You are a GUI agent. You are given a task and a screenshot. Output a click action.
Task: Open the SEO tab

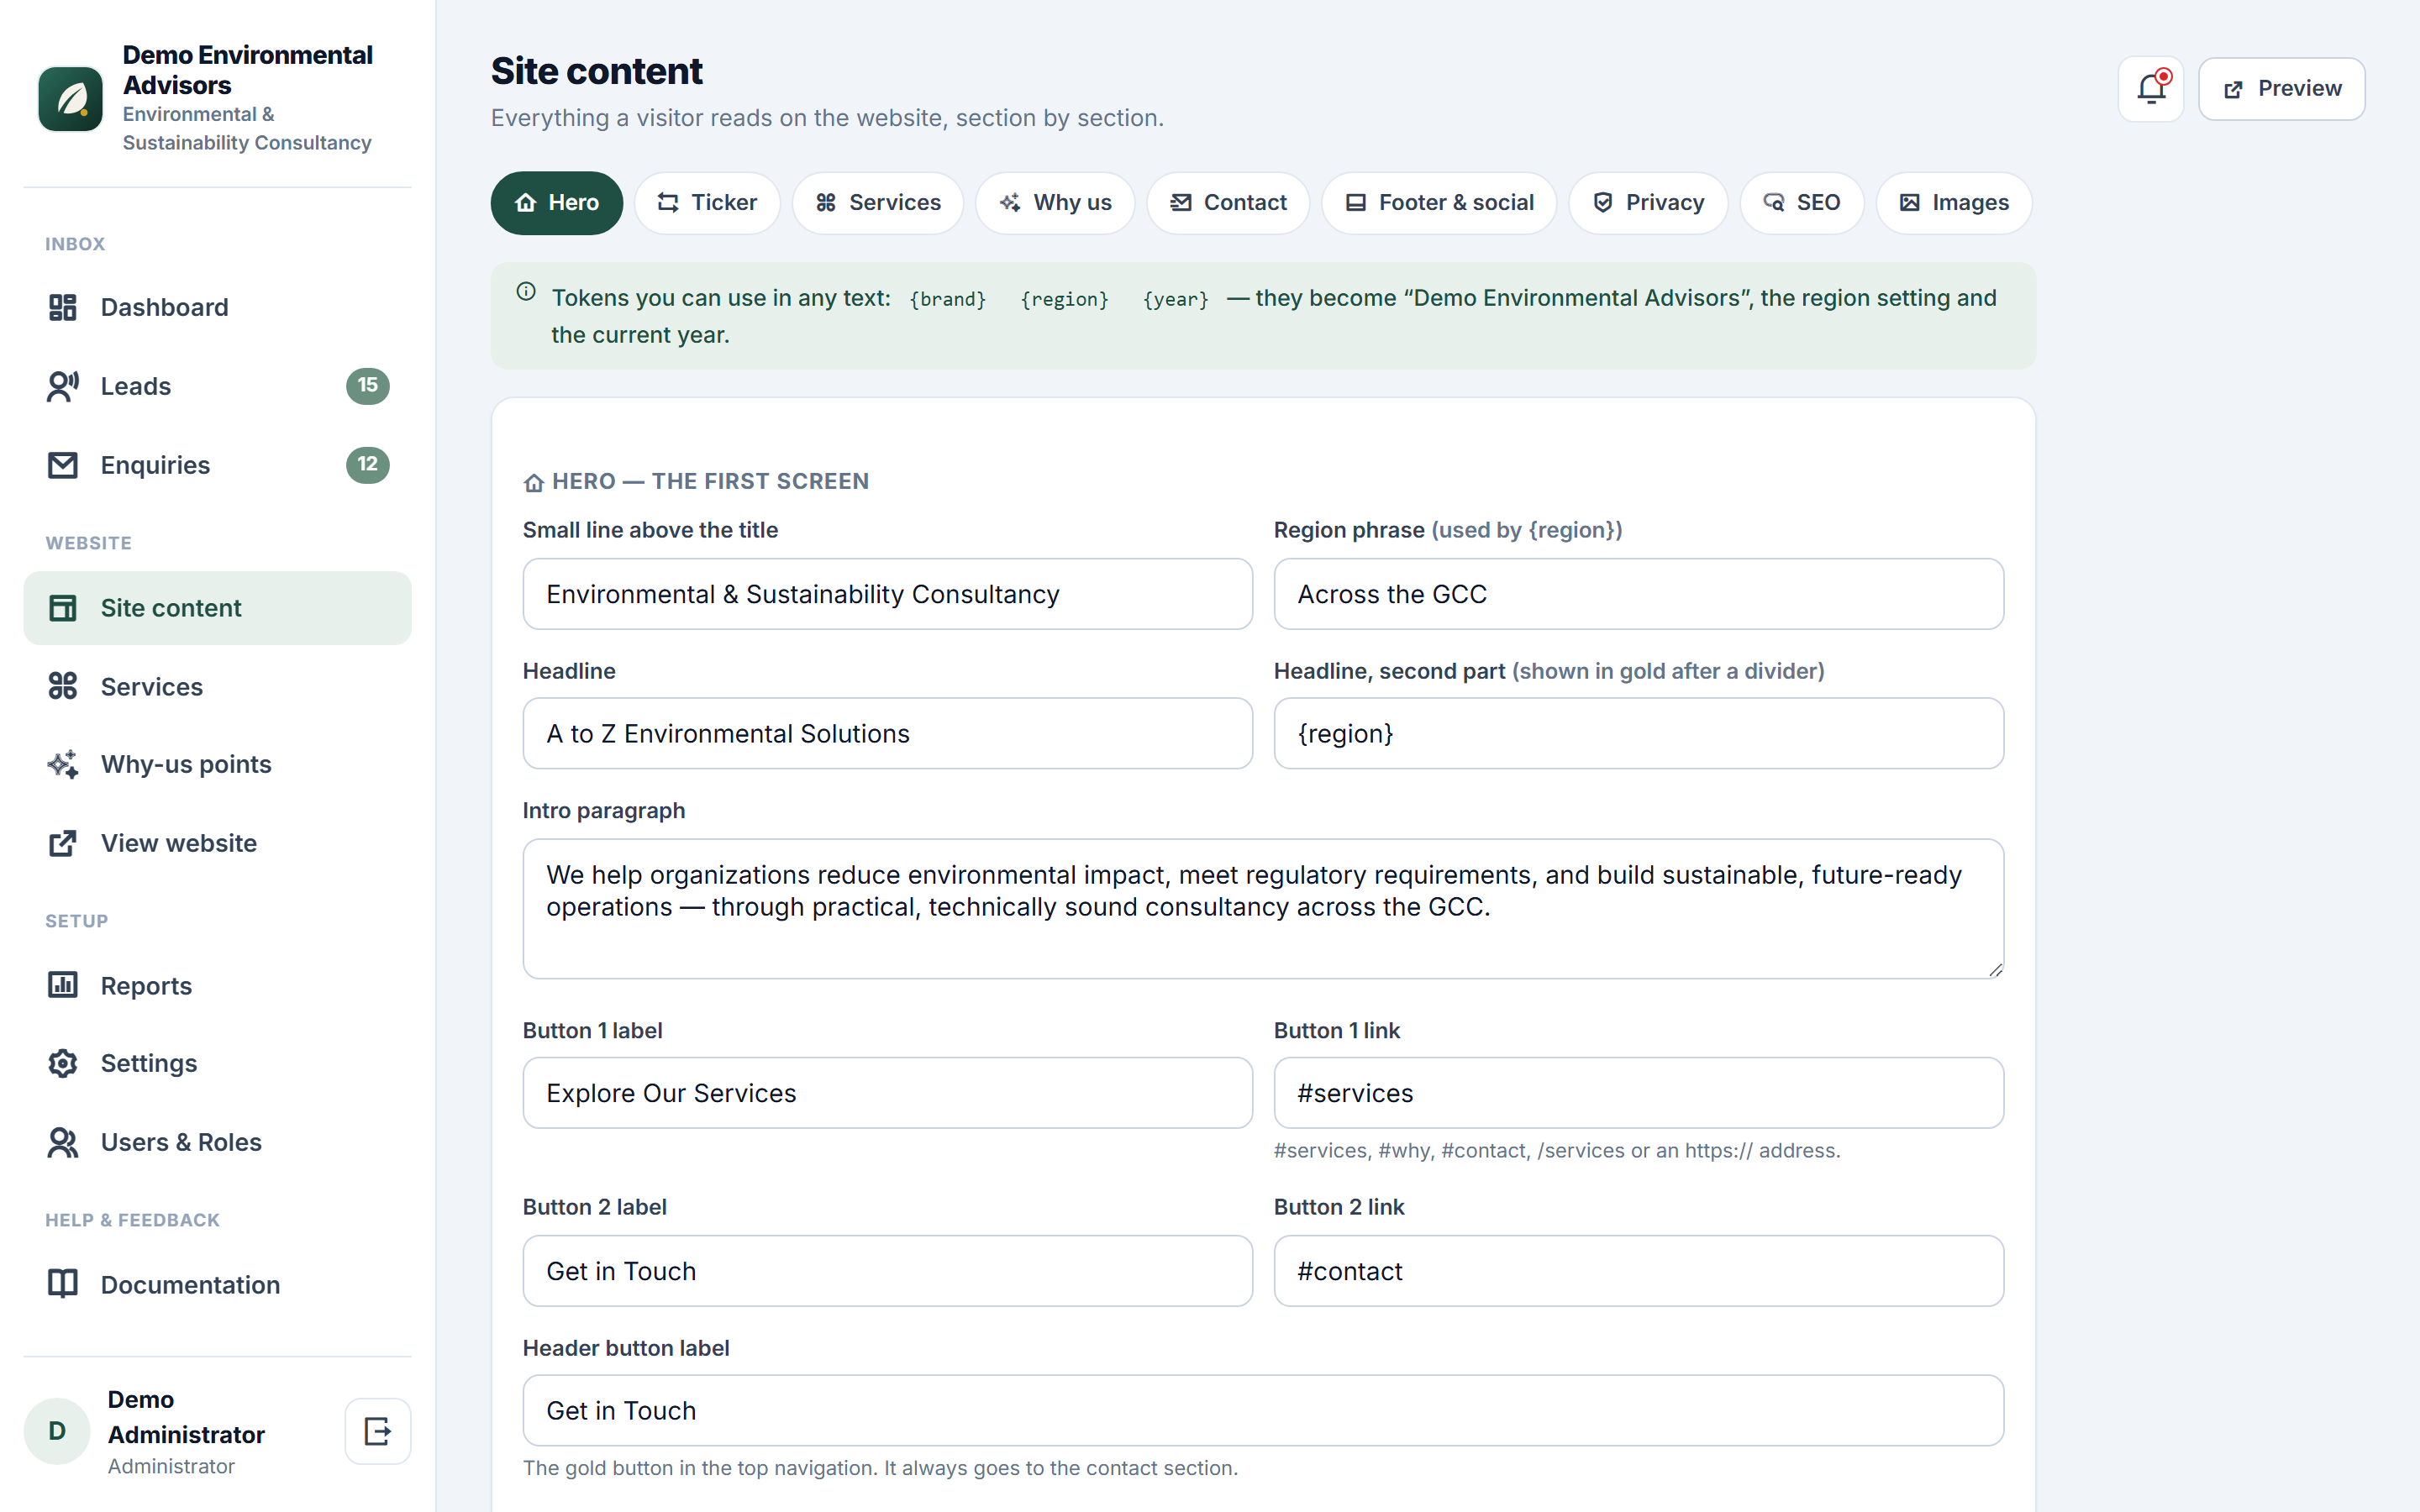[1802, 203]
